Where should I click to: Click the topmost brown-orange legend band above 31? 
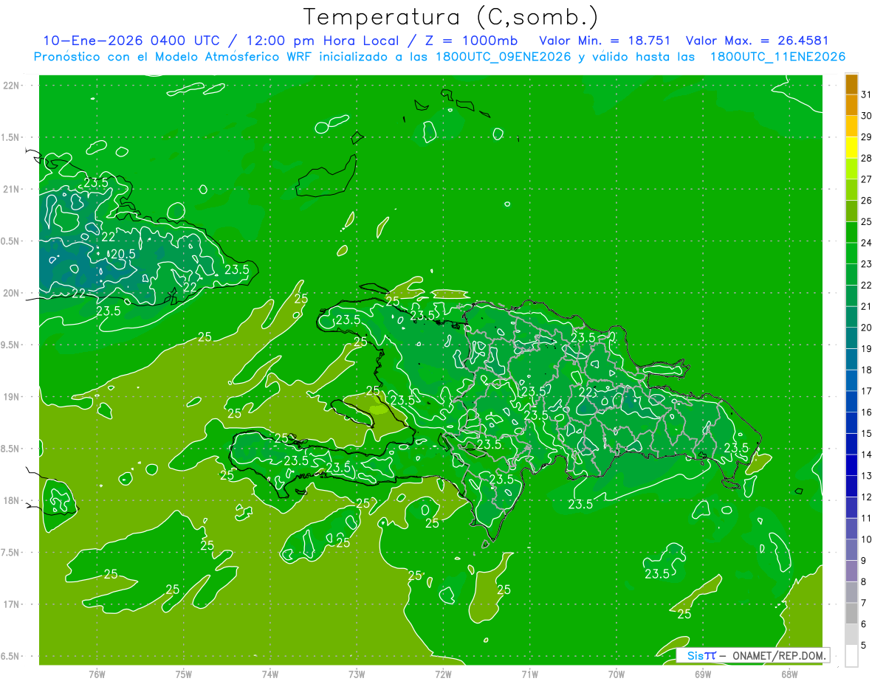851,85
